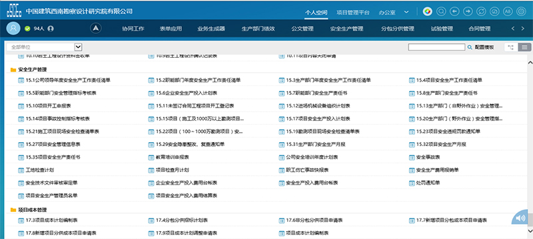This screenshot has height=239, width=533.
Task: Open 合同管理 menu
Action: click(479, 29)
